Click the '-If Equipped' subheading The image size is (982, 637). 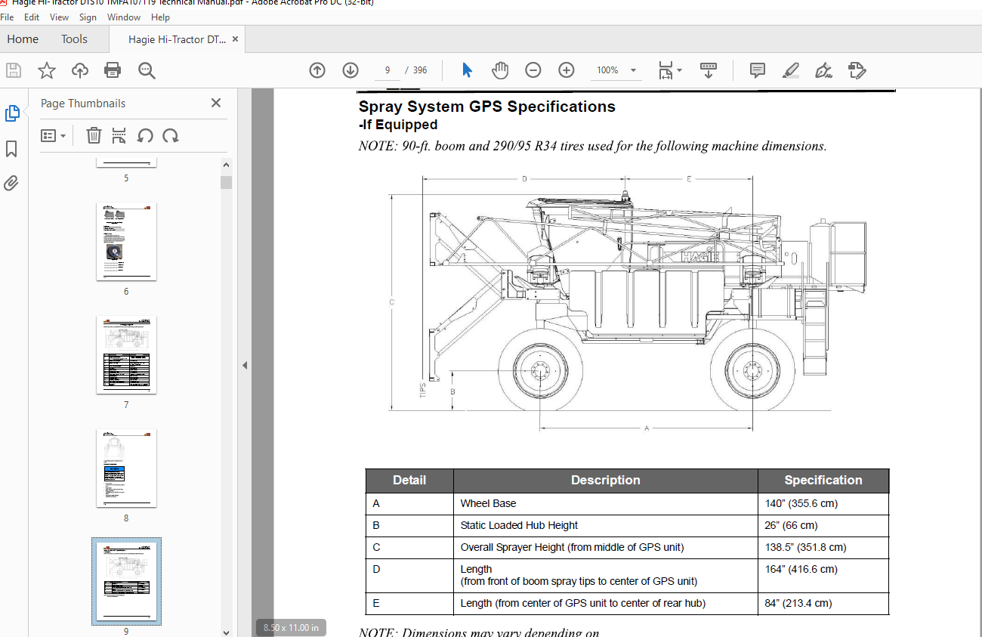pyautogui.click(x=398, y=125)
